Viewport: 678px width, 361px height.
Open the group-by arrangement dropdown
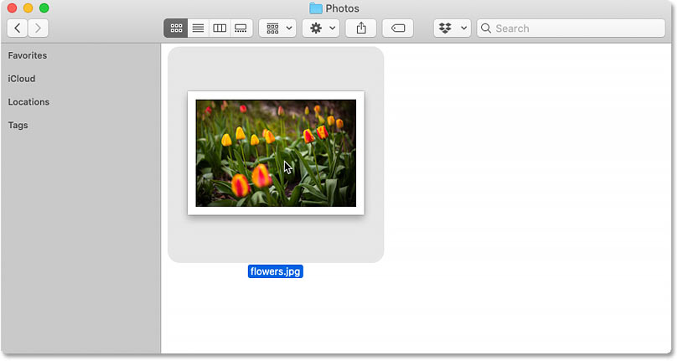[277, 28]
